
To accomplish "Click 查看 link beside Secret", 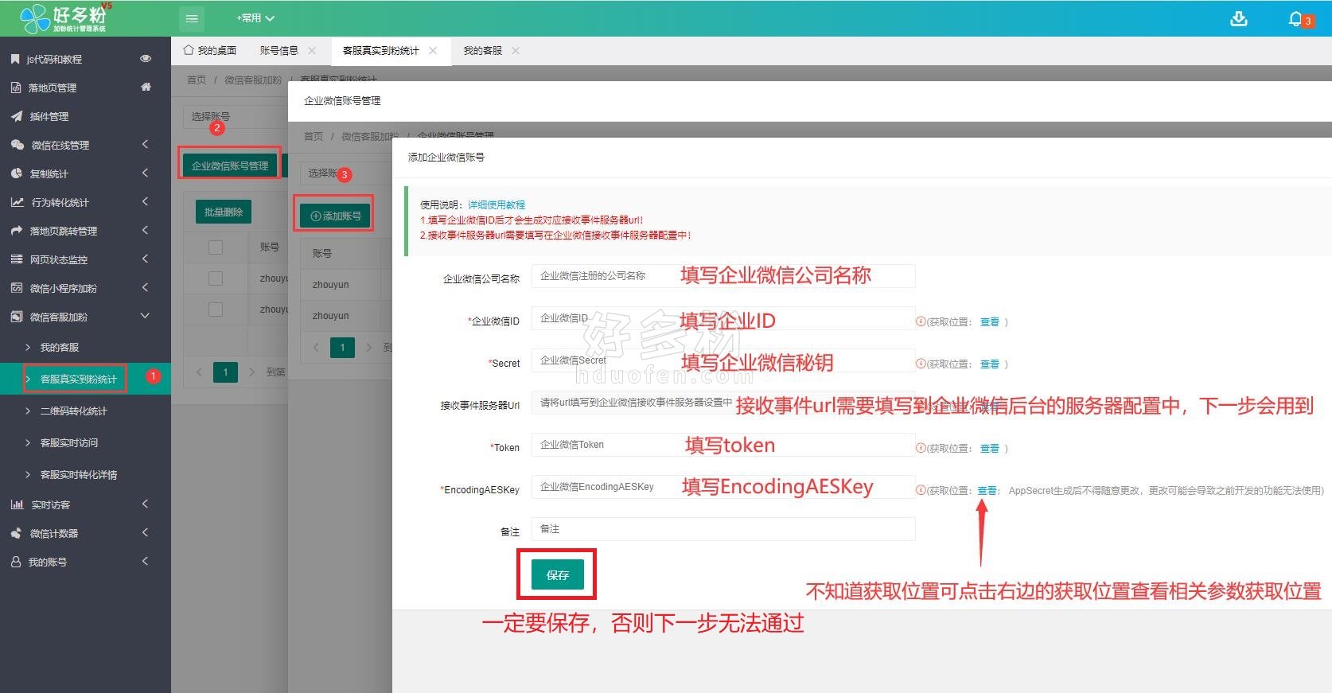I will point(989,364).
